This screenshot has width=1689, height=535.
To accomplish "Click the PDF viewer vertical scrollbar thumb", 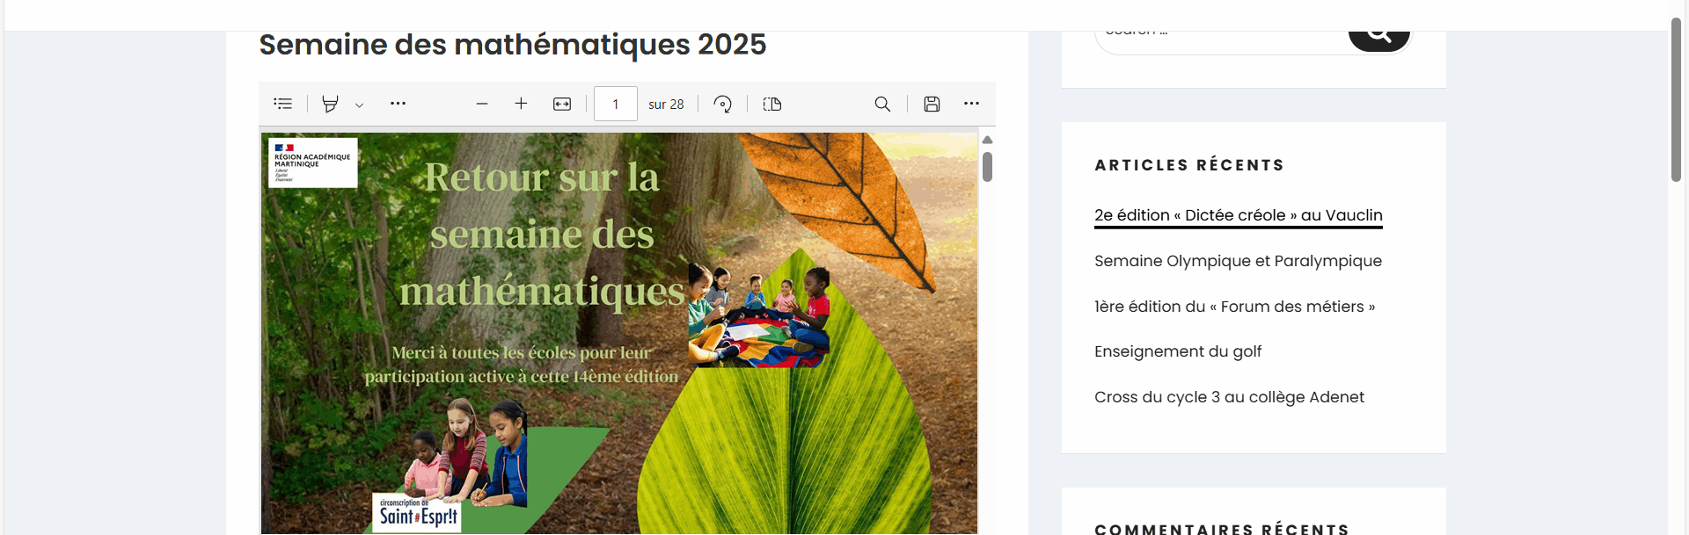I will point(988,167).
